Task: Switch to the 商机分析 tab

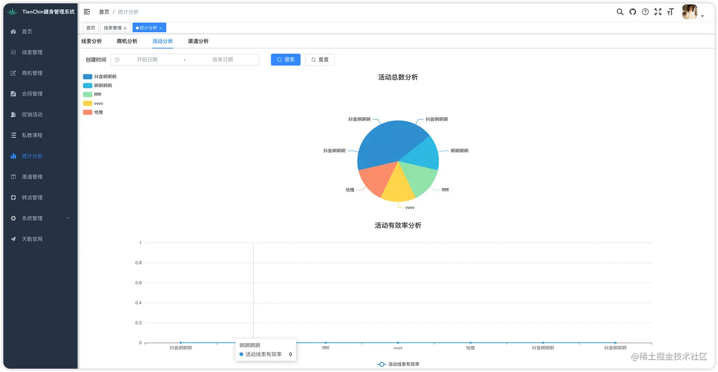Action: click(x=127, y=41)
